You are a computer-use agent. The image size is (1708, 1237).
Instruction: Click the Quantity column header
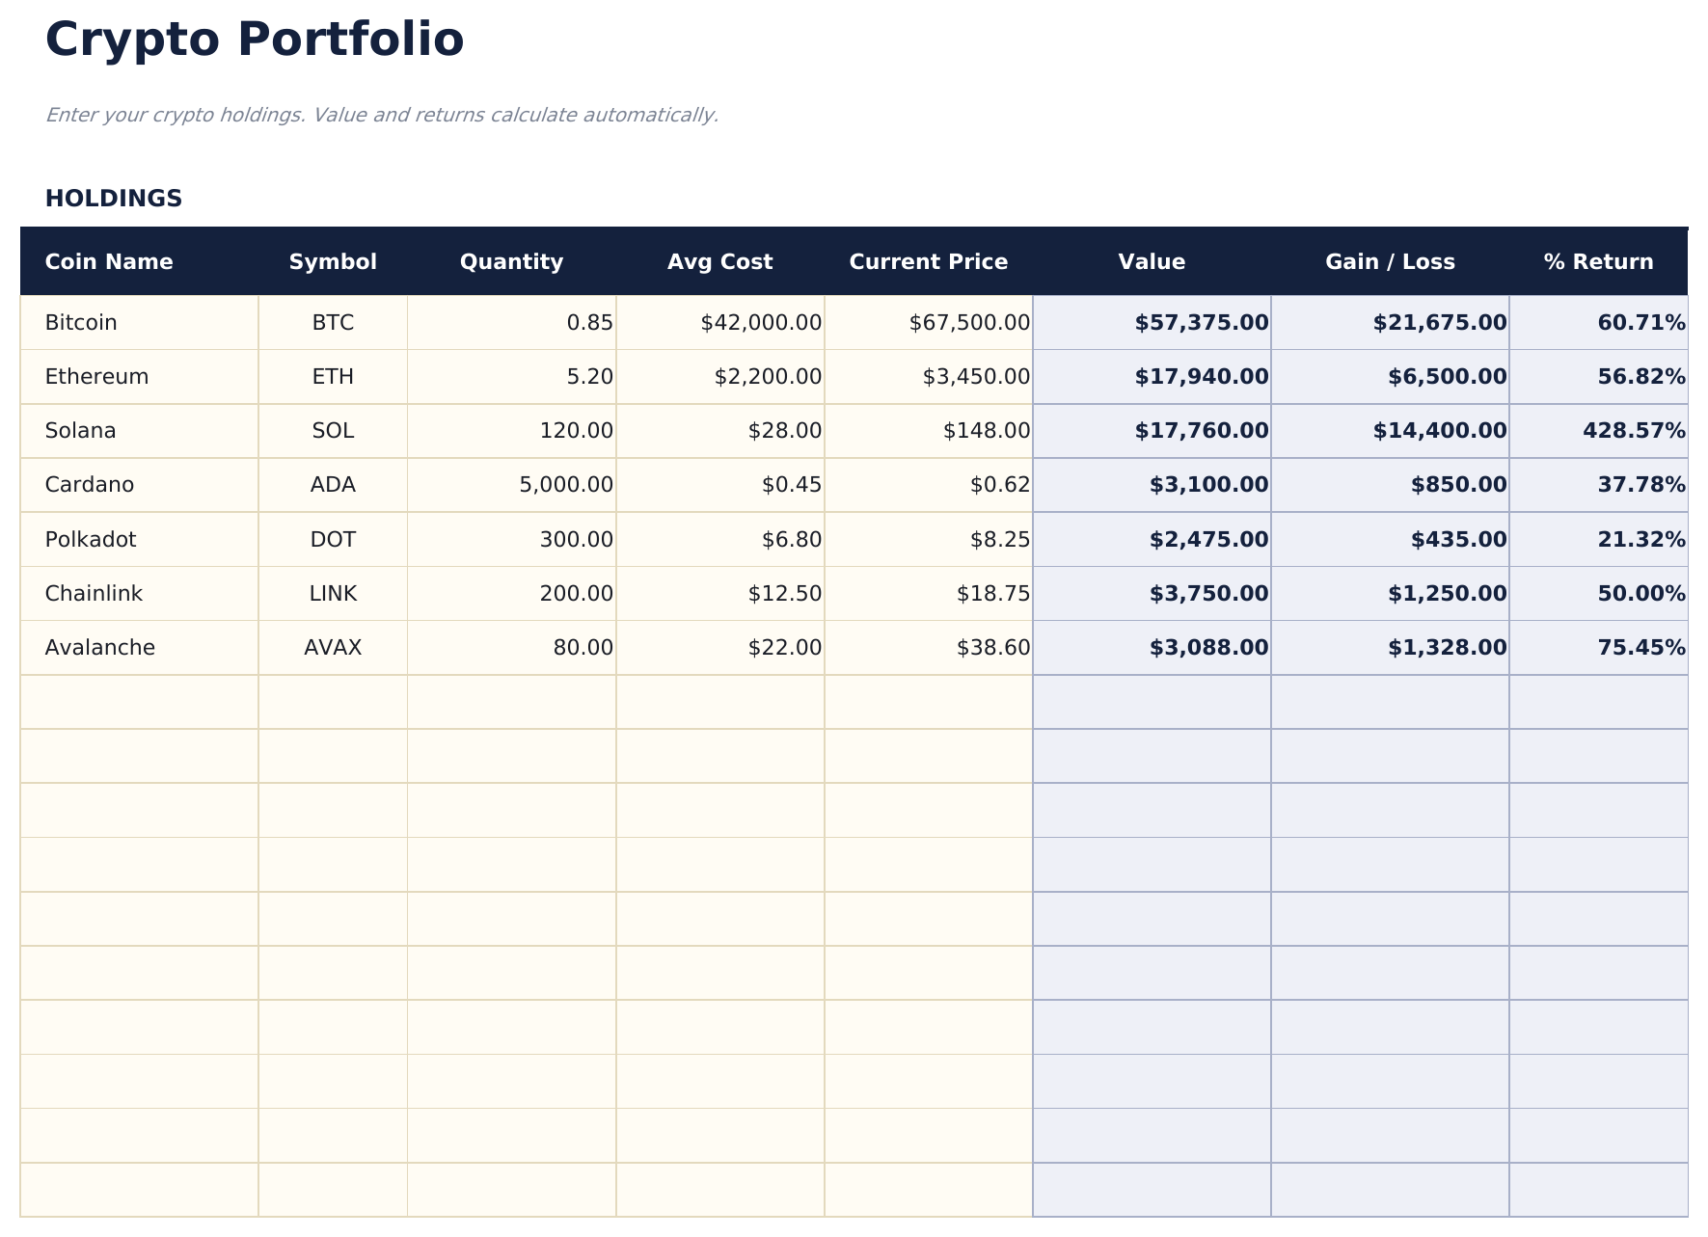512,261
